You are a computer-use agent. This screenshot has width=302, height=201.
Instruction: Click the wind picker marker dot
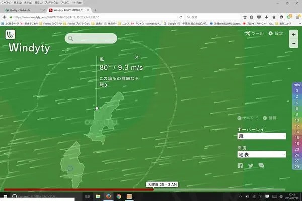pos(97,109)
